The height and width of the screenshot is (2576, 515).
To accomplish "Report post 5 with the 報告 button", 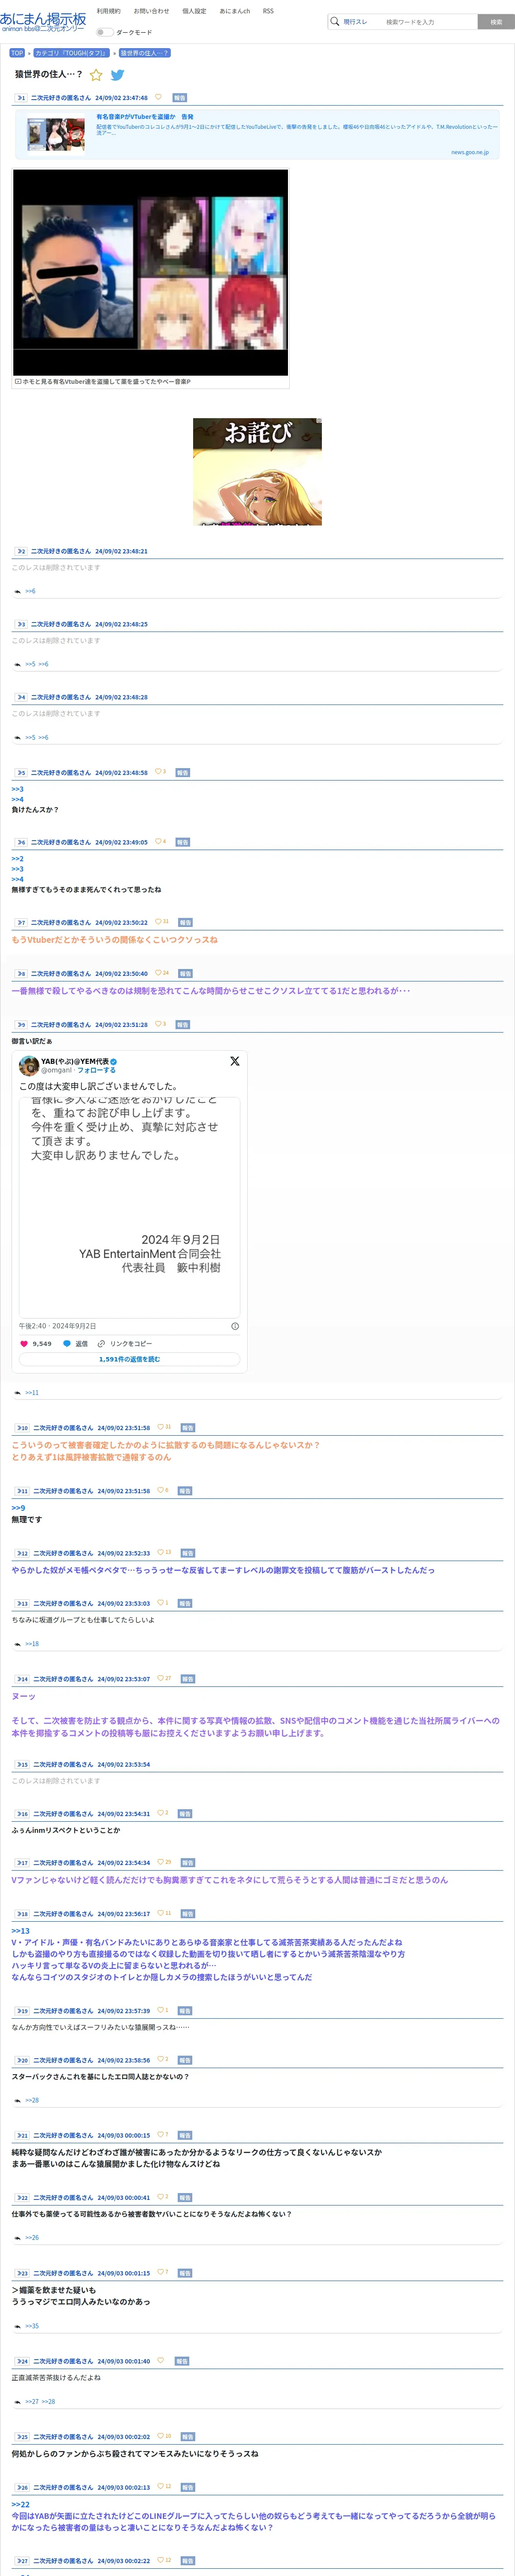I will click(182, 773).
